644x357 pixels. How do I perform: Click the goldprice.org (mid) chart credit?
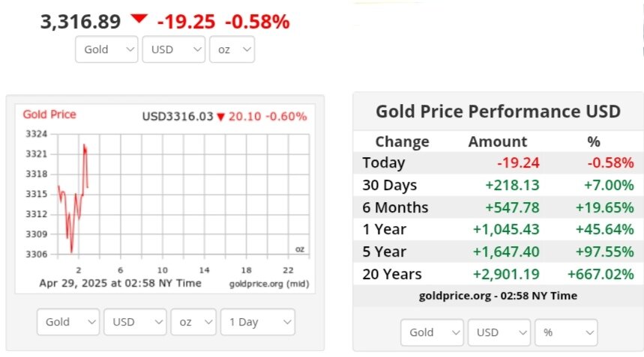269,284
